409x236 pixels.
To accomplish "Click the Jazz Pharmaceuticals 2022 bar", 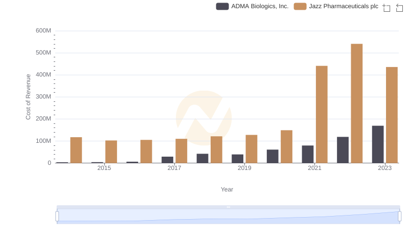I will click(x=356, y=103).
